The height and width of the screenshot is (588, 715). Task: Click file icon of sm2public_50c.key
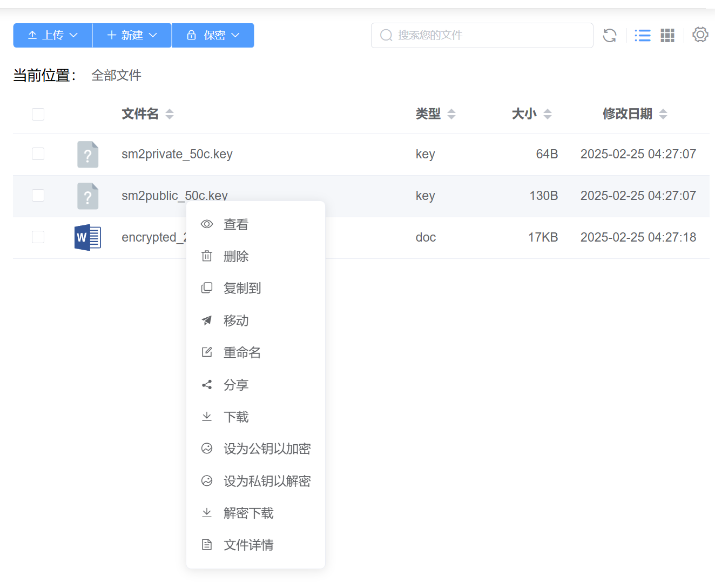point(87,196)
